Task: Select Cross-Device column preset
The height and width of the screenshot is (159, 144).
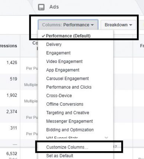Action: 59,96
